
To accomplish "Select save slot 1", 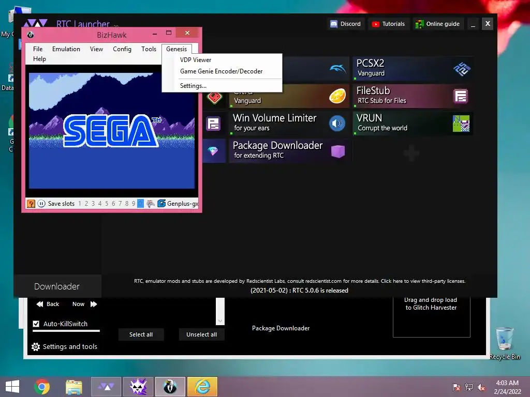I will [x=80, y=204].
